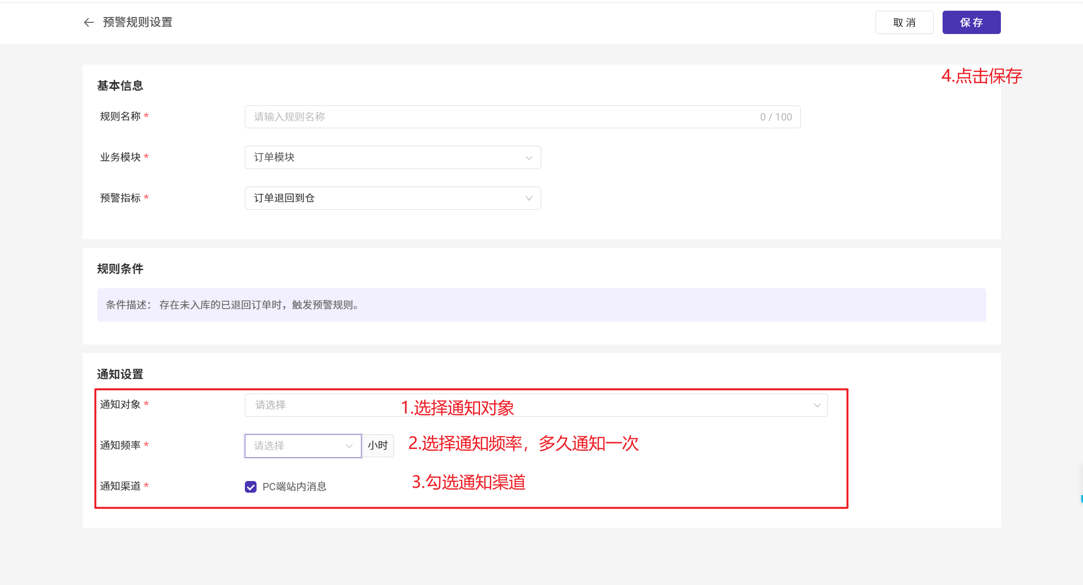The image size is (1083, 585).
Task: Click chevron arrow of 通知对象 select
Action: tap(817, 405)
